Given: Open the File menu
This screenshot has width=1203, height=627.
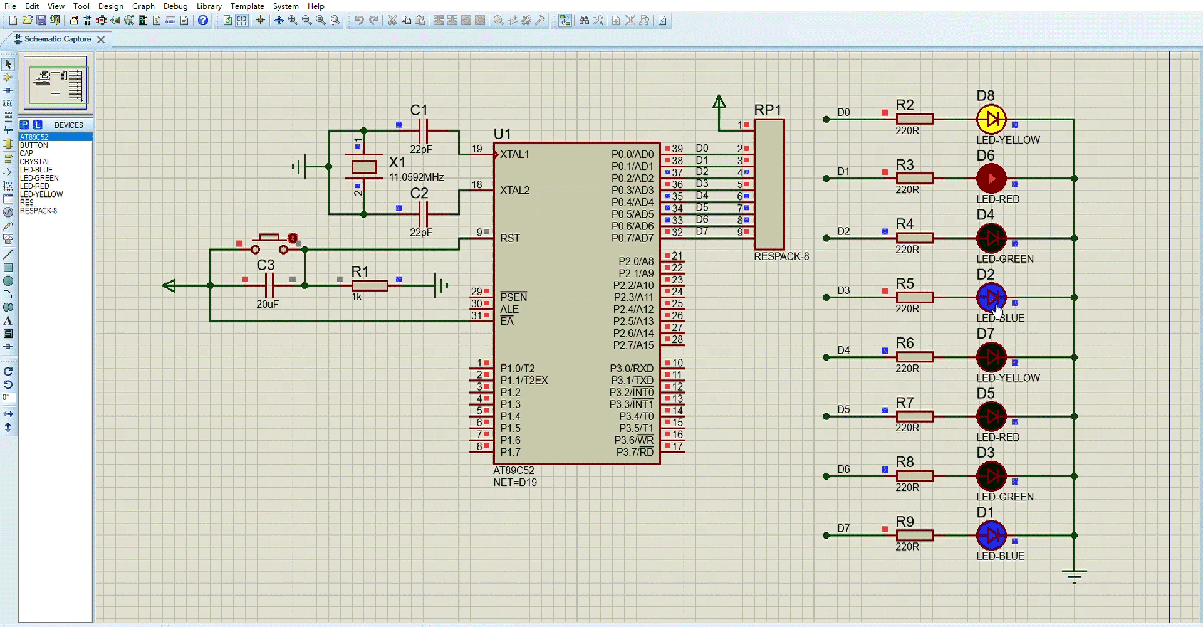Looking at the screenshot, I should (10, 6).
